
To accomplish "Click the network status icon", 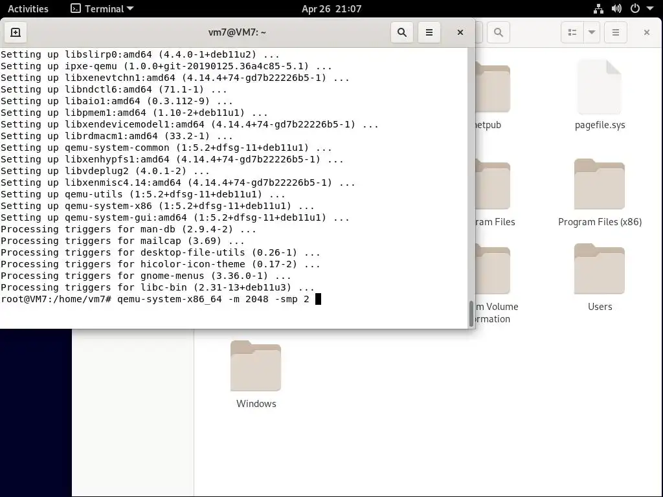I will [x=598, y=9].
